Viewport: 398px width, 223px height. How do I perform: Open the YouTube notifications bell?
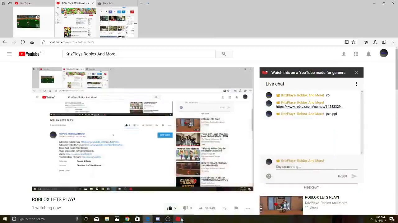pyautogui.click(x=368, y=54)
